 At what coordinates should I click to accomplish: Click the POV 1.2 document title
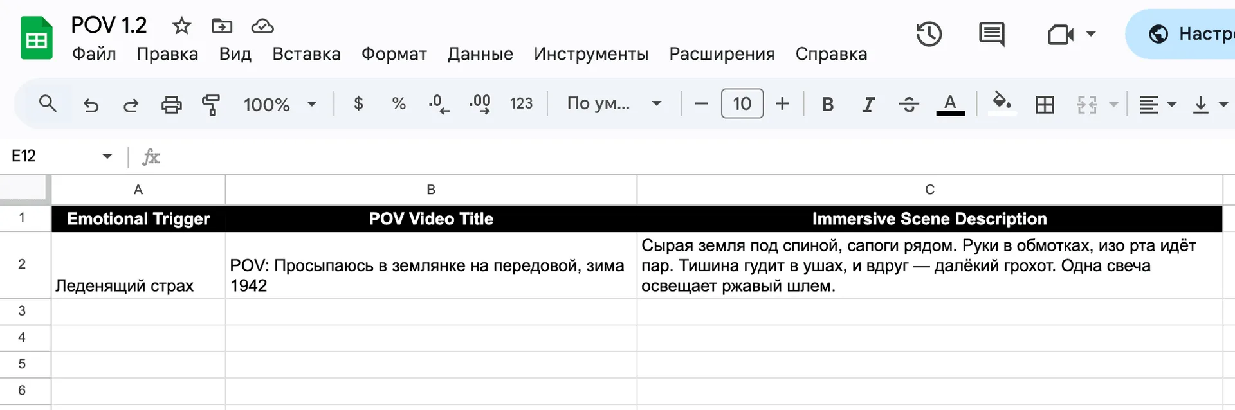(x=109, y=26)
